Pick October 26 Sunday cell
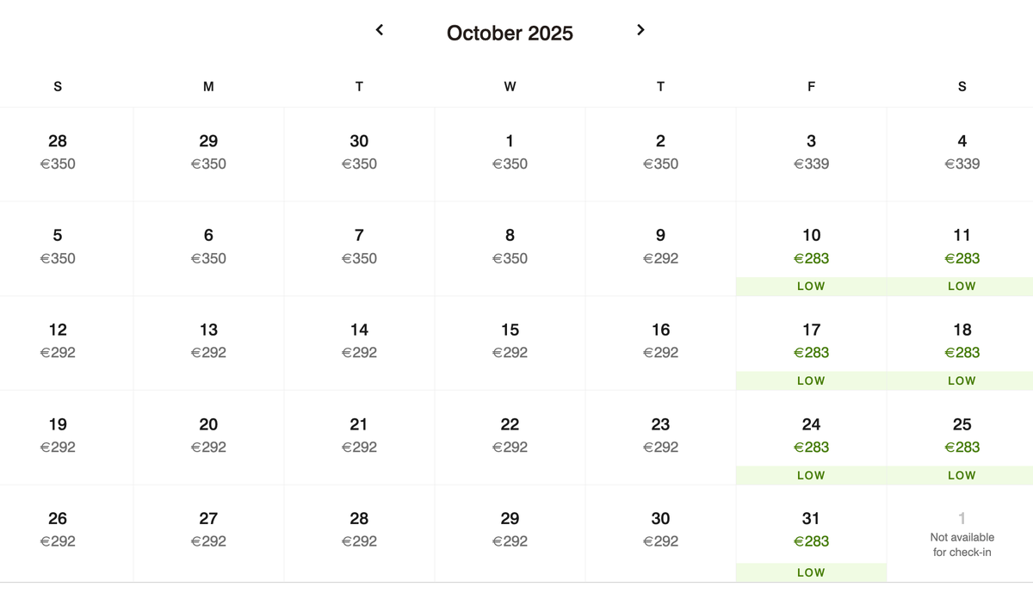This screenshot has height=593, width=1033. (58, 534)
